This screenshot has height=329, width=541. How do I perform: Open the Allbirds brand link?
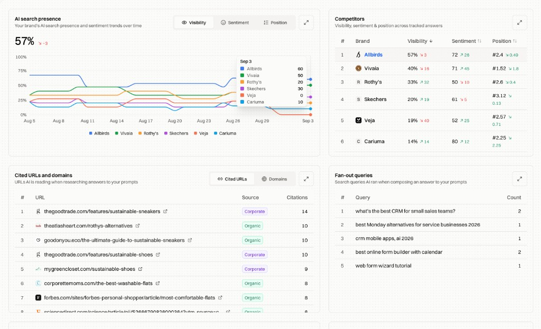pos(374,54)
